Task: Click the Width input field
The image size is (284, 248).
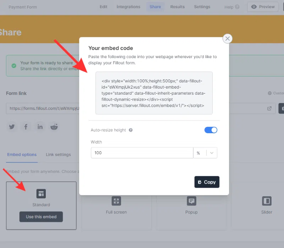Action: [x=142, y=153]
